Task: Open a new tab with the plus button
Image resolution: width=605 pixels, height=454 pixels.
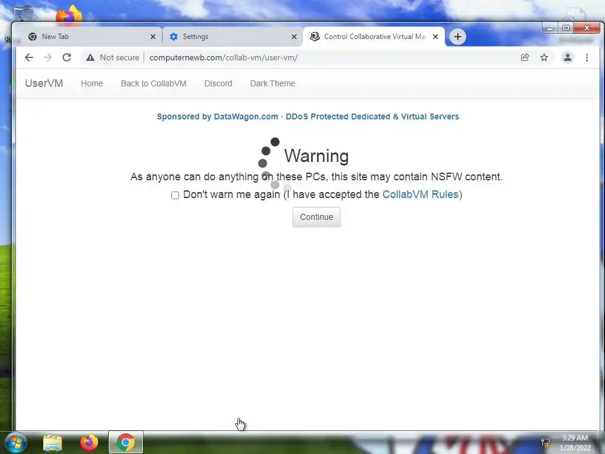Action: pos(458,37)
